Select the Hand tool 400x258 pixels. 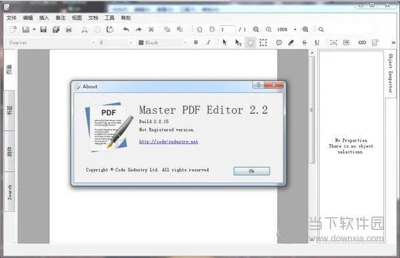[250, 42]
